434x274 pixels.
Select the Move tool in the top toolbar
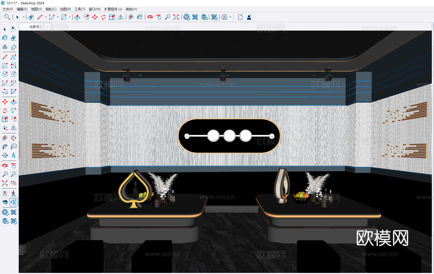coord(95,17)
